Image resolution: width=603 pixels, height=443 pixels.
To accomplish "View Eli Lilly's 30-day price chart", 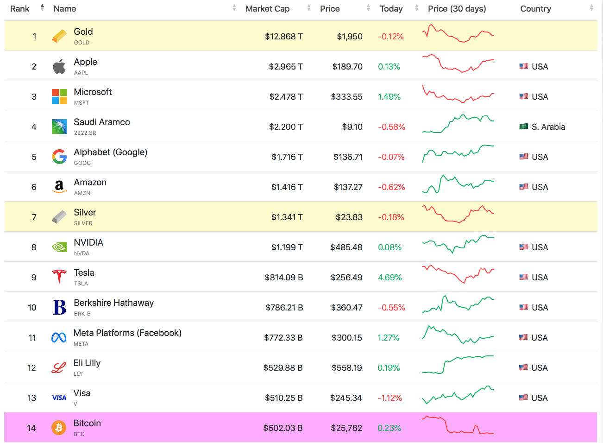I will pos(458,365).
